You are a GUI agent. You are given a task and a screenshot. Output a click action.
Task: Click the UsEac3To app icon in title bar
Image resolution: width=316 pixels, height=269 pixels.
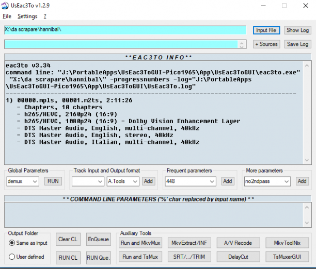pos(5,6)
